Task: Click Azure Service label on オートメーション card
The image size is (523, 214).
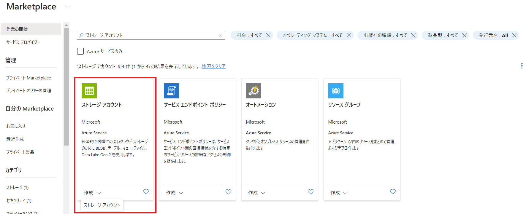Action: point(259,133)
